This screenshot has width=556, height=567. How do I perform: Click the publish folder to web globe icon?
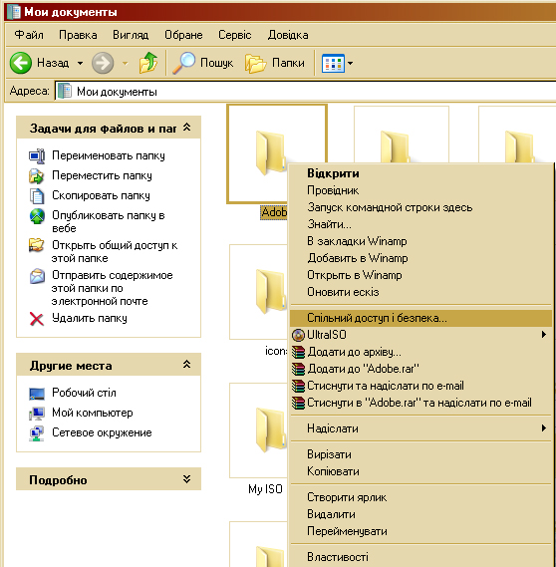37,216
